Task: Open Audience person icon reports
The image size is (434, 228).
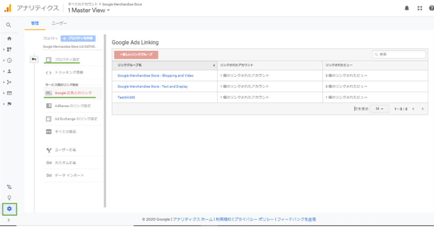Action: click(x=9, y=71)
